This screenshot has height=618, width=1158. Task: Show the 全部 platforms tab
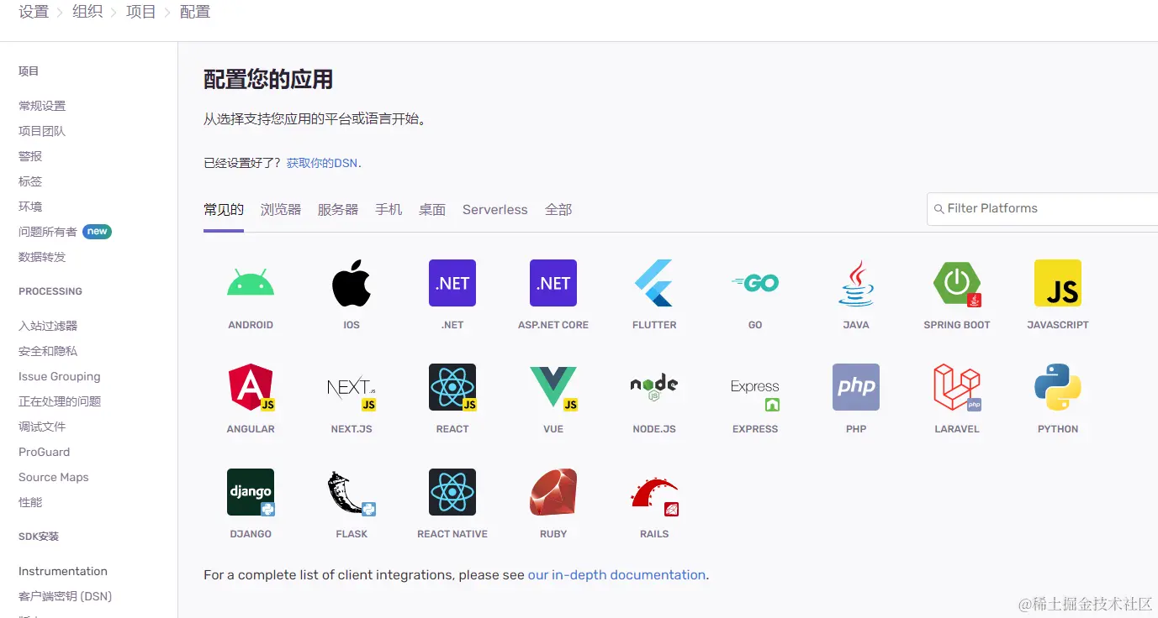[x=558, y=210]
